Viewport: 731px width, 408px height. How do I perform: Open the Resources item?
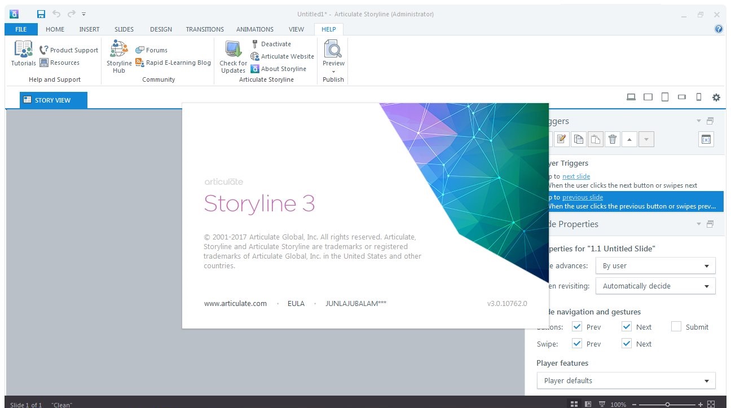tap(59, 63)
